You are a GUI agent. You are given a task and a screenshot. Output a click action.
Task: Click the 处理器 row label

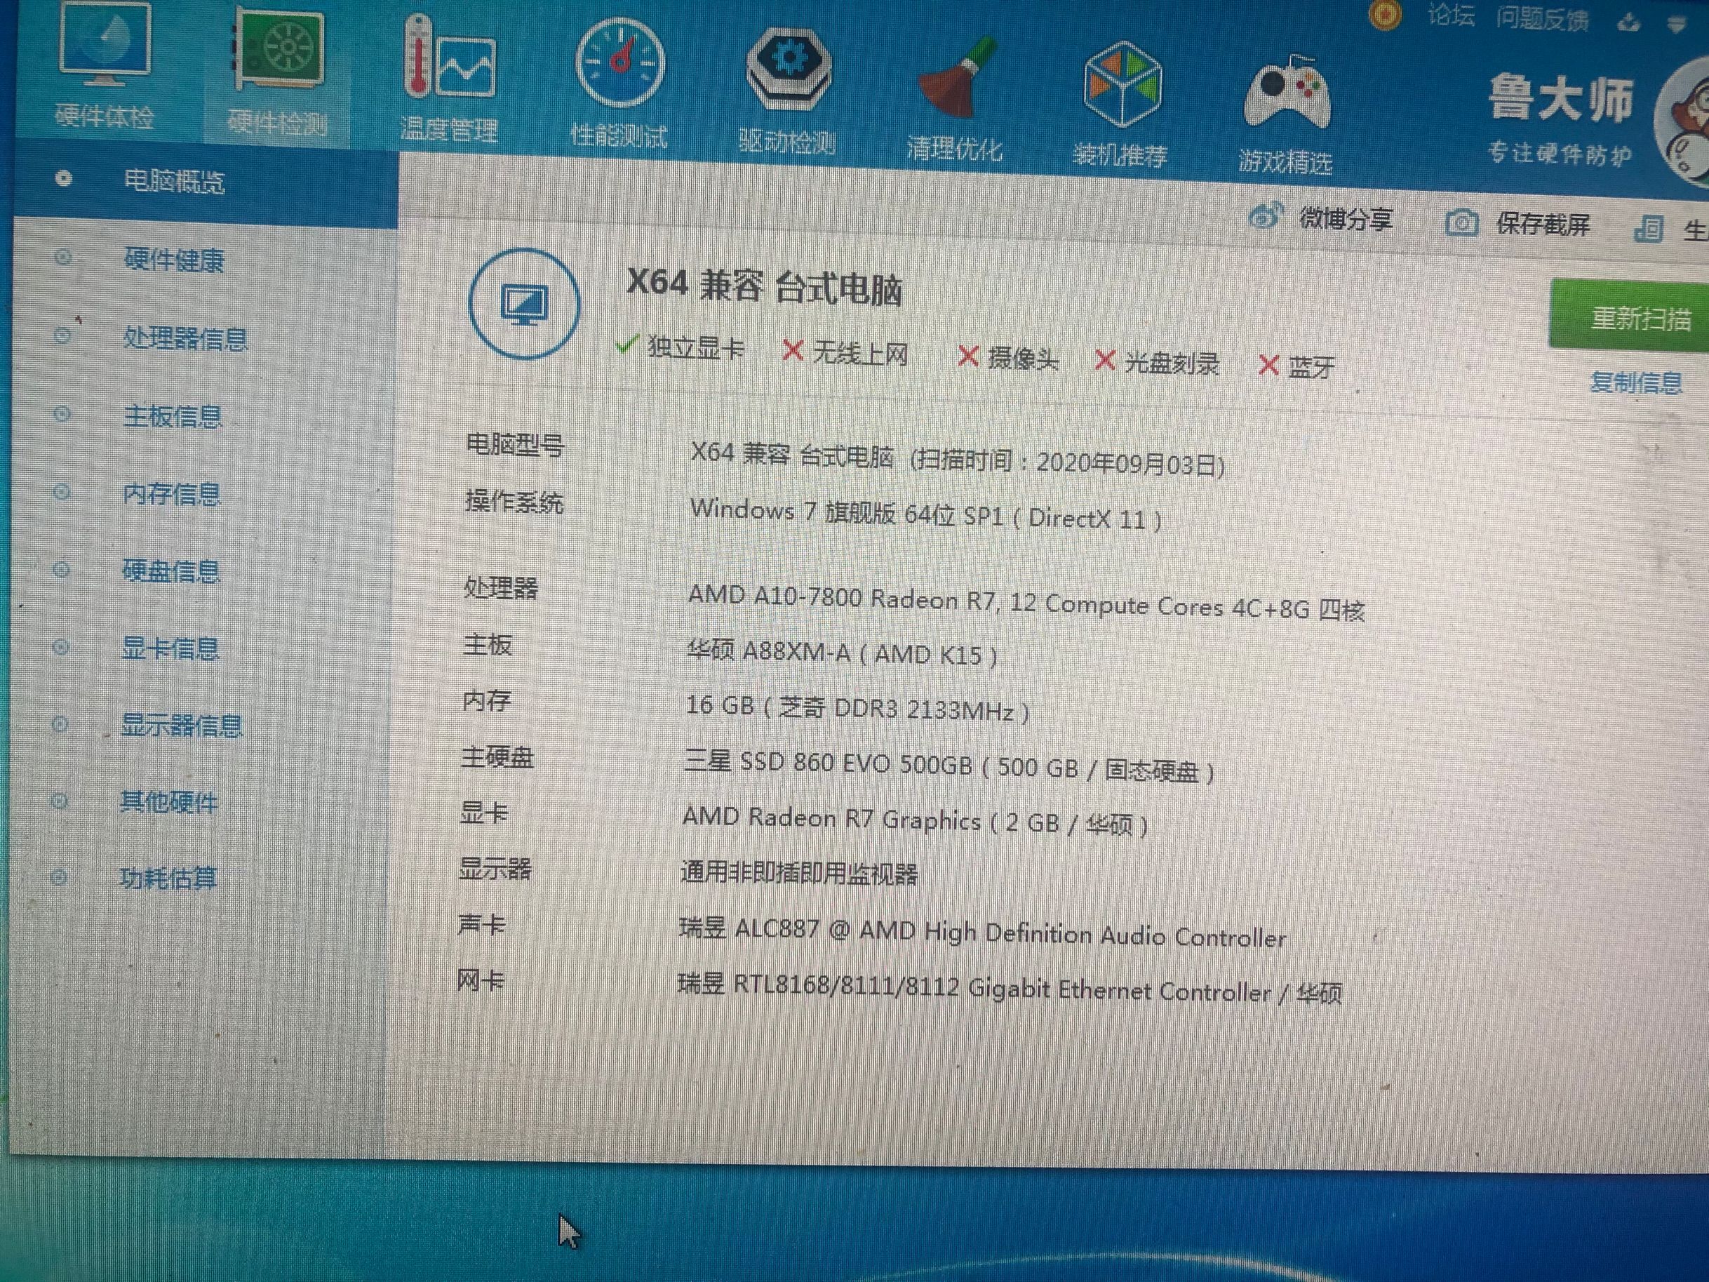click(500, 589)
